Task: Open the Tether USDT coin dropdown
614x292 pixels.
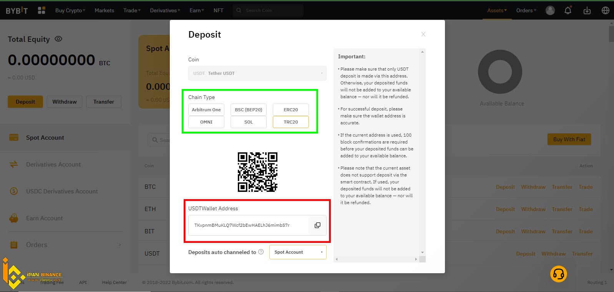Action: [257, 73]
